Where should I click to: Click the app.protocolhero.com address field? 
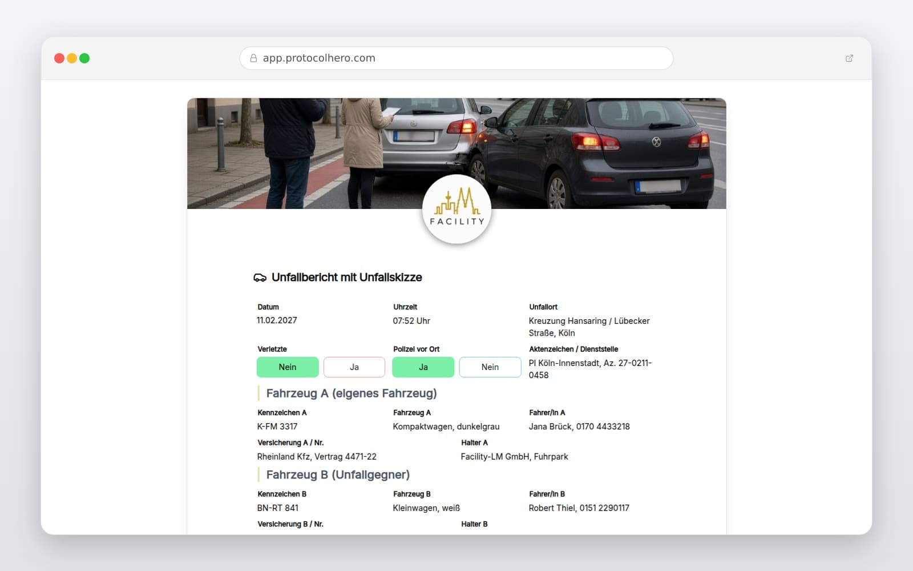[457, 58]
